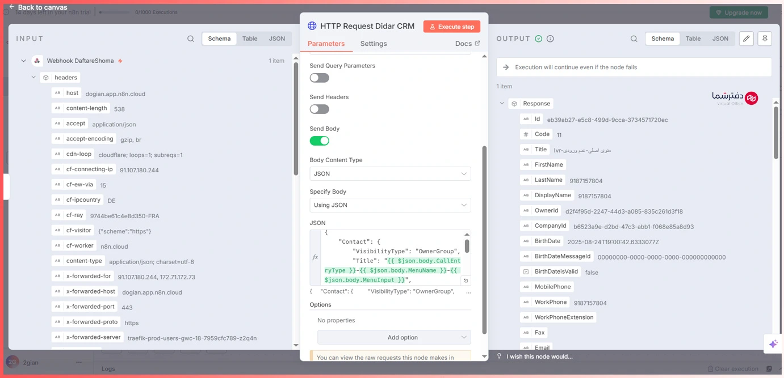Screen dimensions: 784x378
Task: Collapse the Webhook DaftareShoma tree node
Action: 23,61
